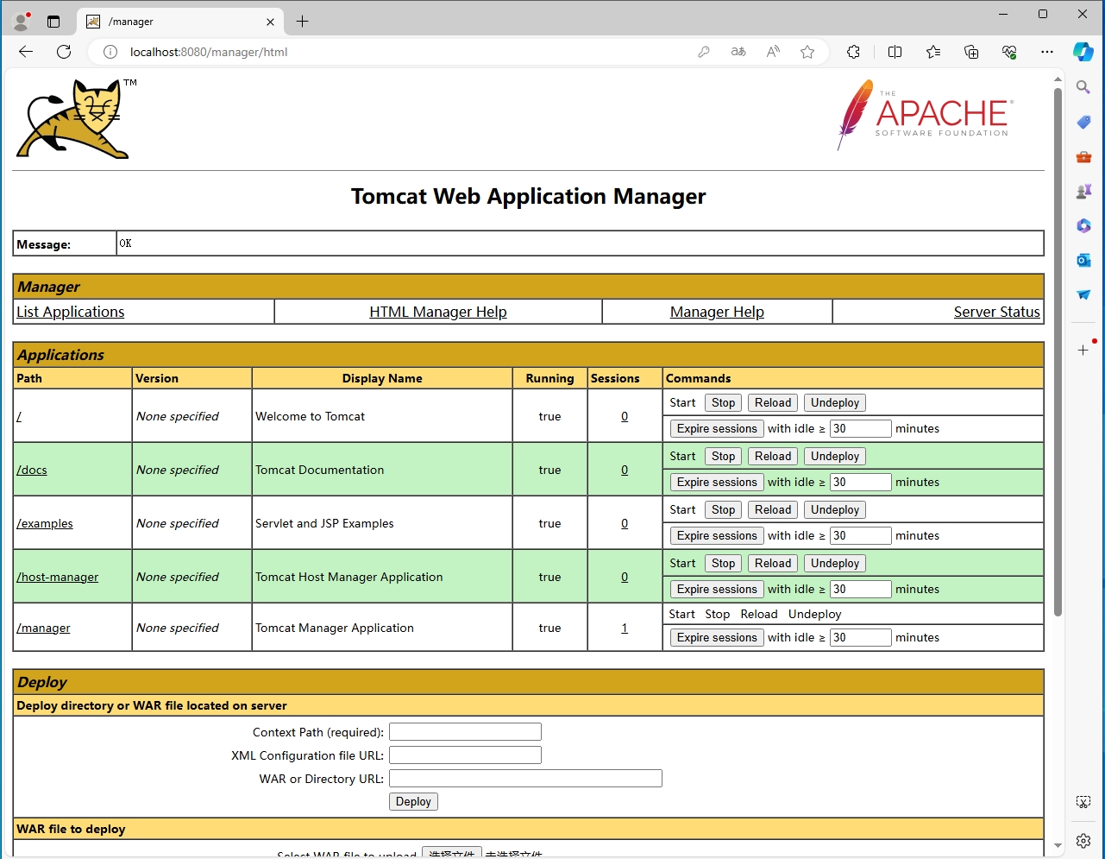The height and width of the screenshot is (859, 1105).
Task: Open the /host-manager path link
Action: click(x=58, y=577)
